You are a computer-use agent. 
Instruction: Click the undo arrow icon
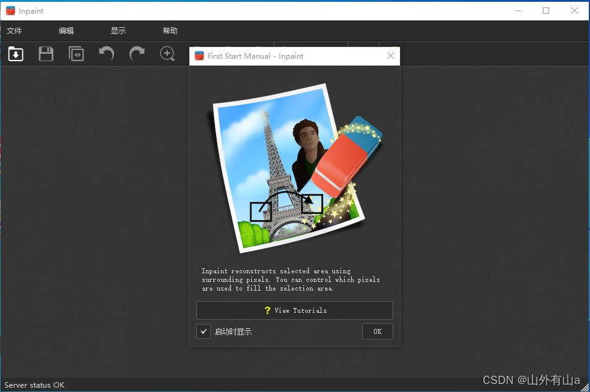pos(106,54)
